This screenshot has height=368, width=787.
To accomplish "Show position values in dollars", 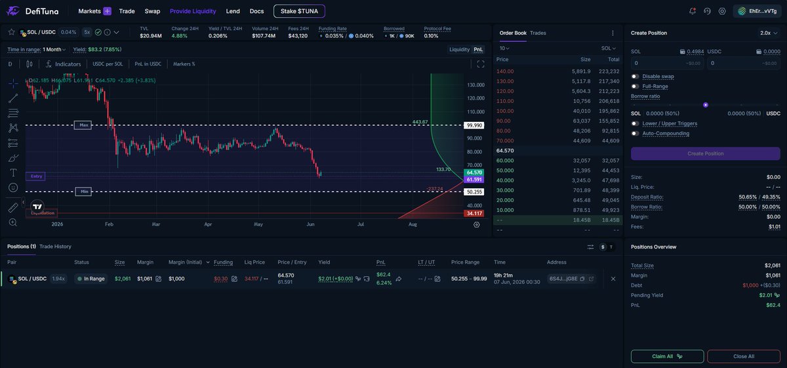I will [603, 247].
